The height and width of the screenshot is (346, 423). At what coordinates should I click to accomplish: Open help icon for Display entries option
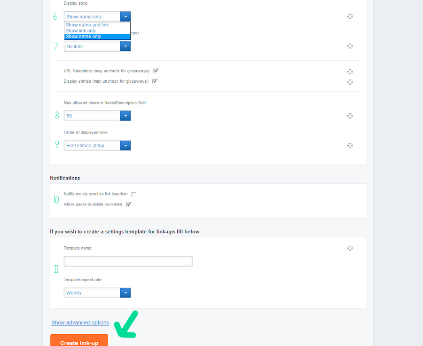tap(350, 82)
